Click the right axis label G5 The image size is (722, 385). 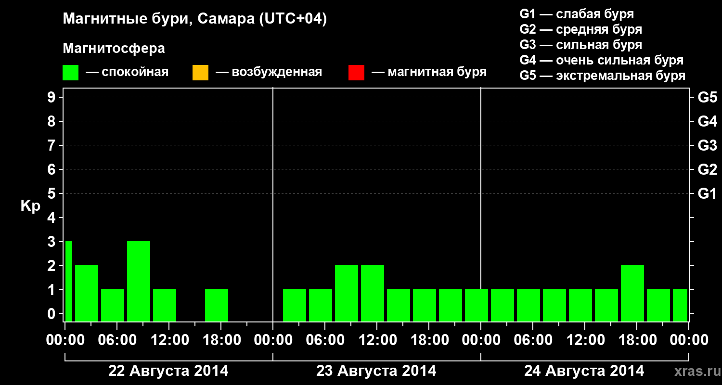pos(708,97)
